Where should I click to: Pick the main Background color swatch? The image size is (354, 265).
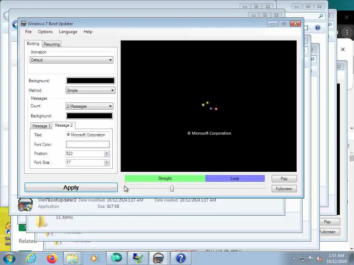tap(90, 81)
